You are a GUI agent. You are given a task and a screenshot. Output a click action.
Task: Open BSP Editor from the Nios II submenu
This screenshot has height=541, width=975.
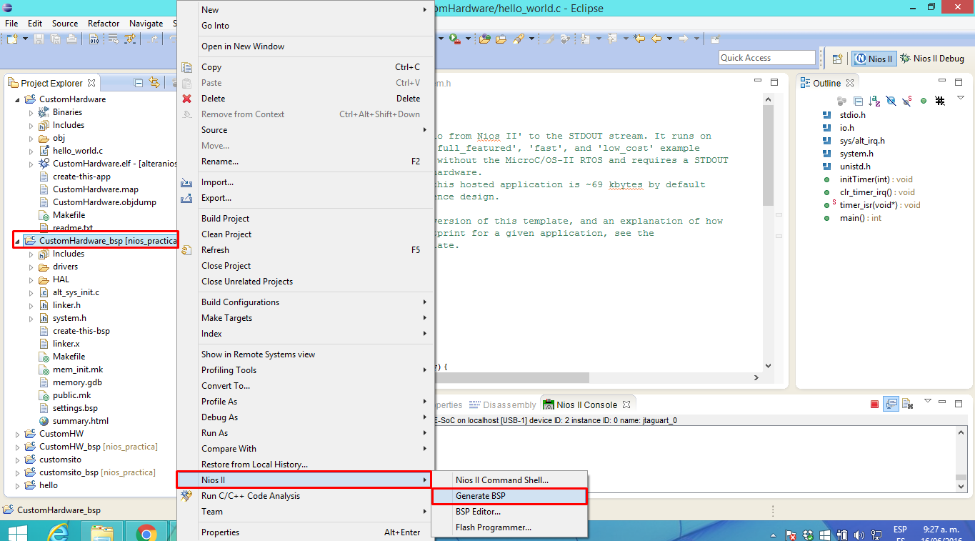509,512
